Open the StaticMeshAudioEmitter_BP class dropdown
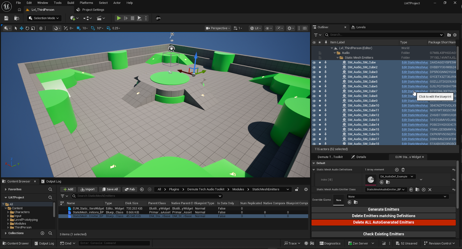The height and width of the screenshot is (249, 462). pos(386,190)
